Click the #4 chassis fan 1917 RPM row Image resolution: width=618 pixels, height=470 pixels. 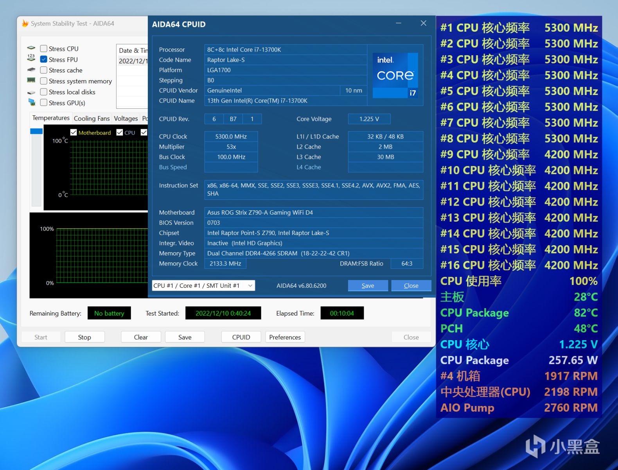[519, 376]
